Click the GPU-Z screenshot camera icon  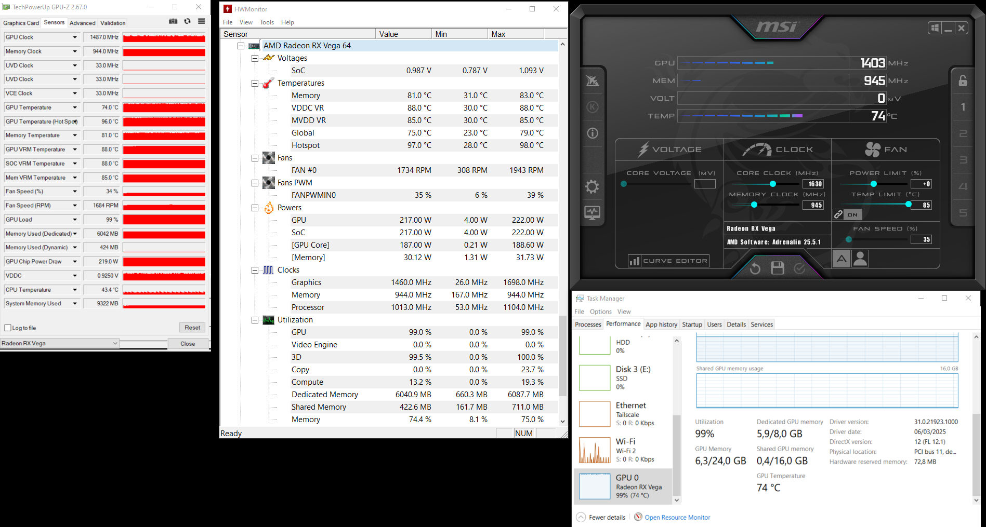click(x=173, y=21)
